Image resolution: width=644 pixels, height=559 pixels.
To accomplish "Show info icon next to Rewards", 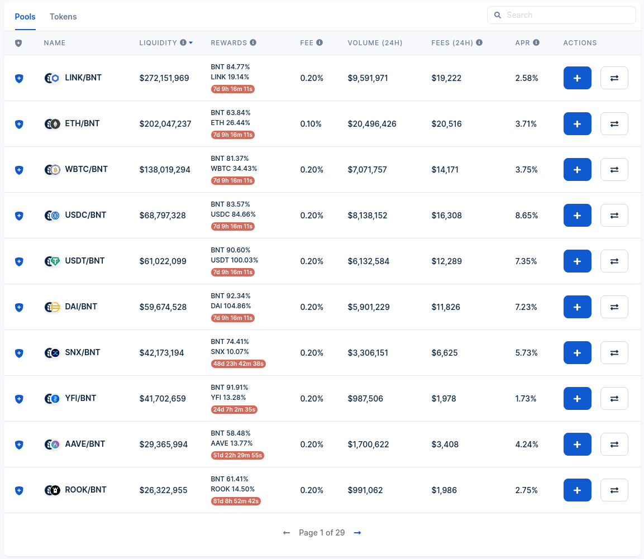I will [x=253, y=42].
